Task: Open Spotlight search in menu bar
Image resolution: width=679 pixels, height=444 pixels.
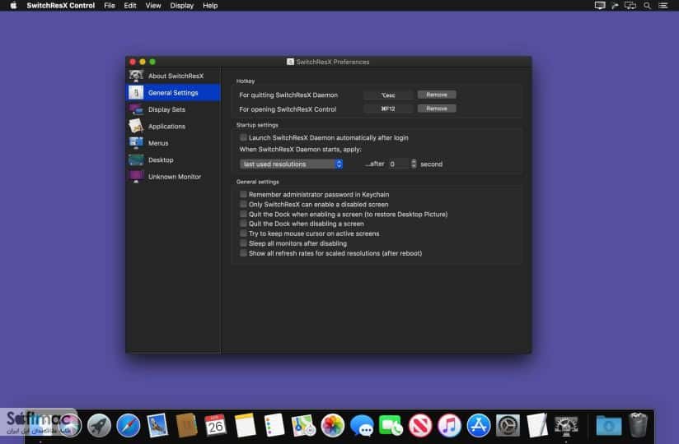Action: pyautogui.click(x=647, y=6)
